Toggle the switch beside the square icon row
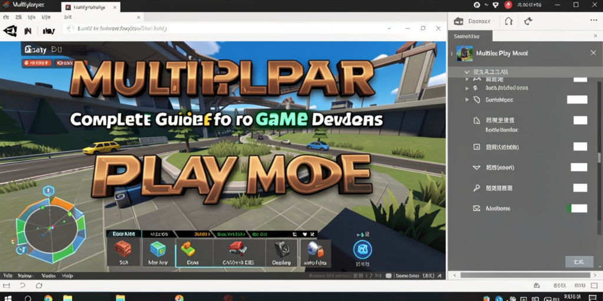Image resolution: width=603 pixels, height=301 pixels. [580, 146]
